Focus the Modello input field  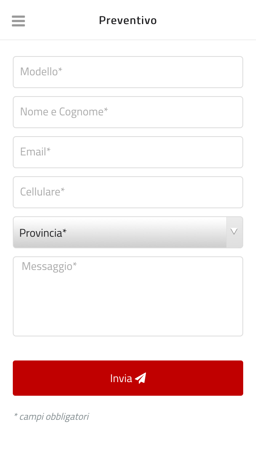click(x=128, y=72)
